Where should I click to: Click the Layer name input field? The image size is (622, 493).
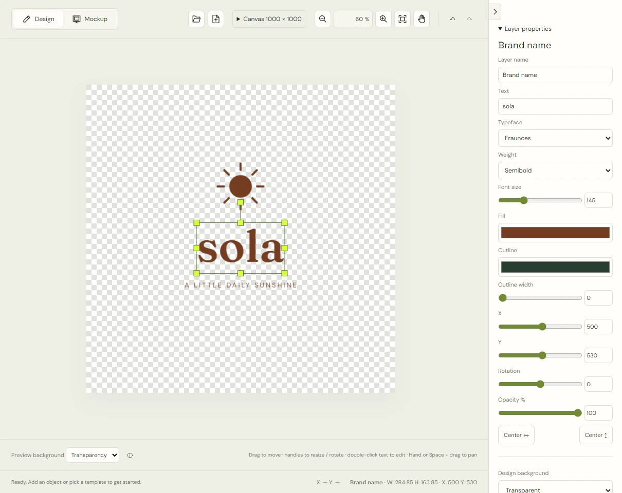(x=555, y=75)
